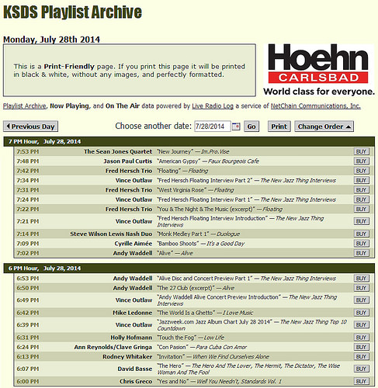This screenshot has height=388, width=378.
Task: Follow the Live Radio Log link
Action: click(213, 106)
